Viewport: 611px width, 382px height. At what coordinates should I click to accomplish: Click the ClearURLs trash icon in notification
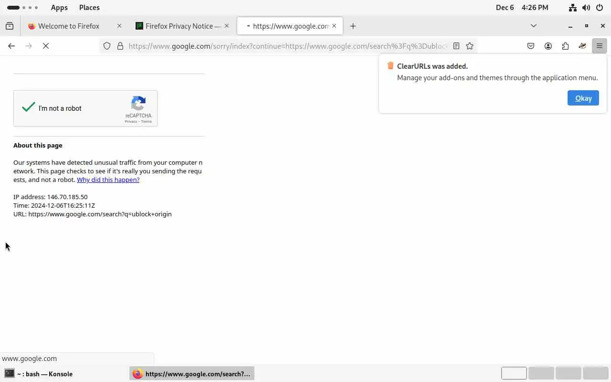[x=390, y=66]
